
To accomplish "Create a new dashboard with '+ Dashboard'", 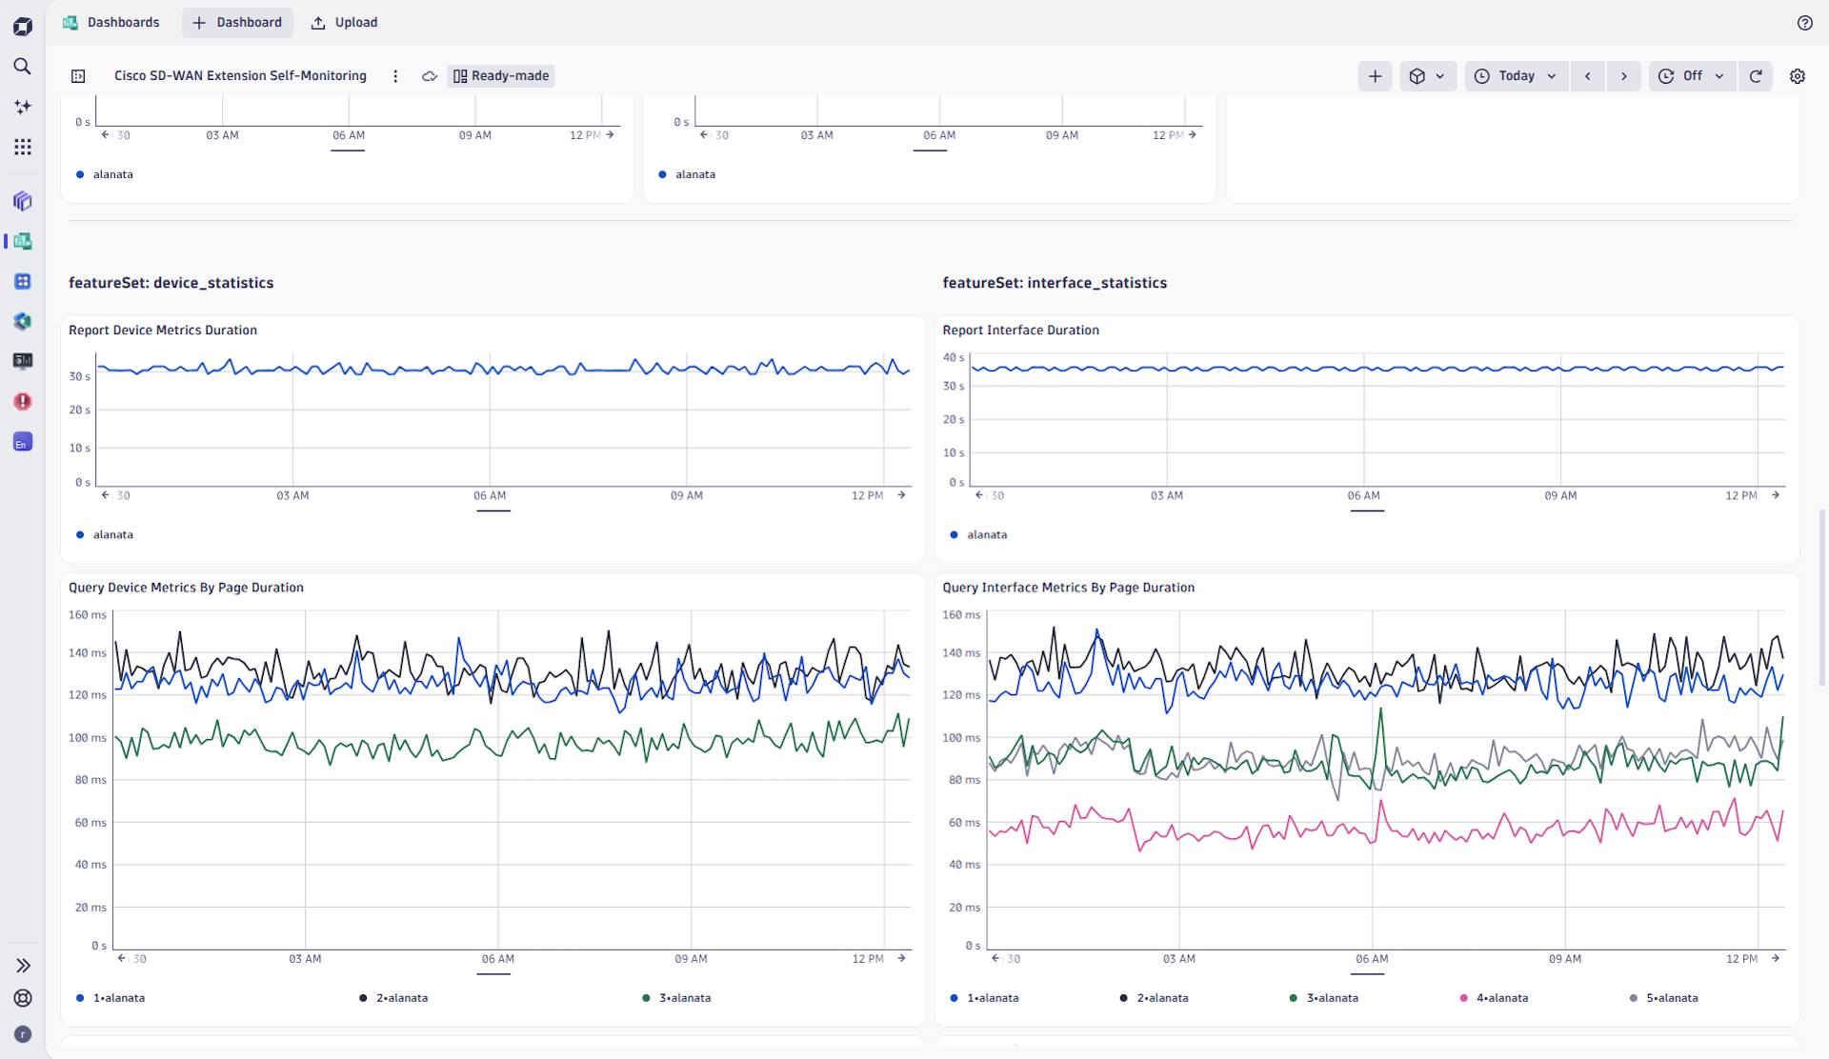I will [237, 22].
